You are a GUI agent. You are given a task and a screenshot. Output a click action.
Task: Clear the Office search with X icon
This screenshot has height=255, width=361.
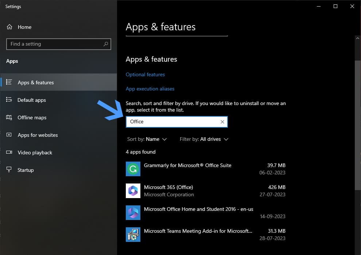(x=222, y=122)
